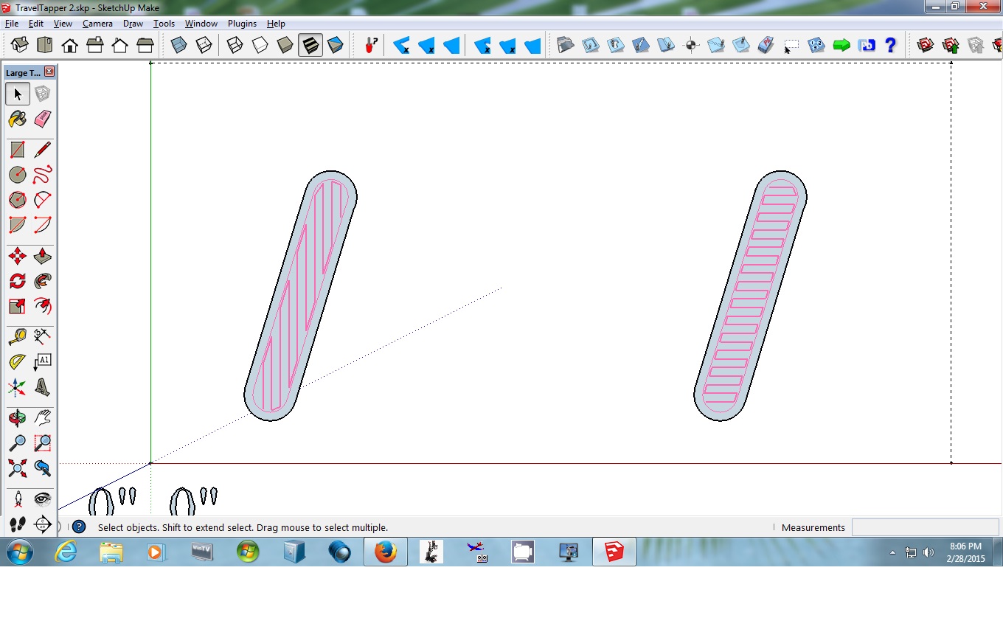Open the Camera menu

click(97, 24)
